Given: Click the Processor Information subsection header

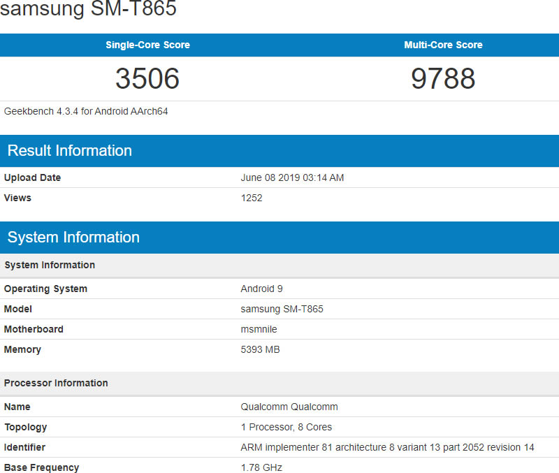Looking at the screenshot, I should (x=56, y=383).
